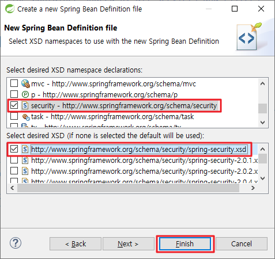Uncheck the security namespace checkbox
Viewport: 275px width, 259px height.
(x=14, y=105)
